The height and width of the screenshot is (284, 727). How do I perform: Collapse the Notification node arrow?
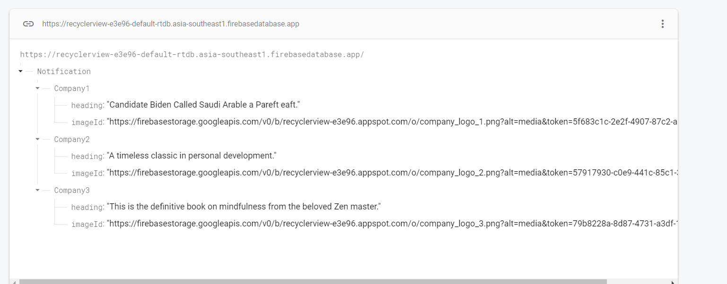pyautogui.click(x=20, y=71)
